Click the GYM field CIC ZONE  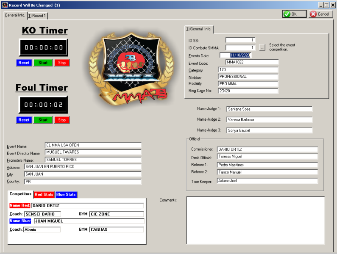[x=117, y=214]
